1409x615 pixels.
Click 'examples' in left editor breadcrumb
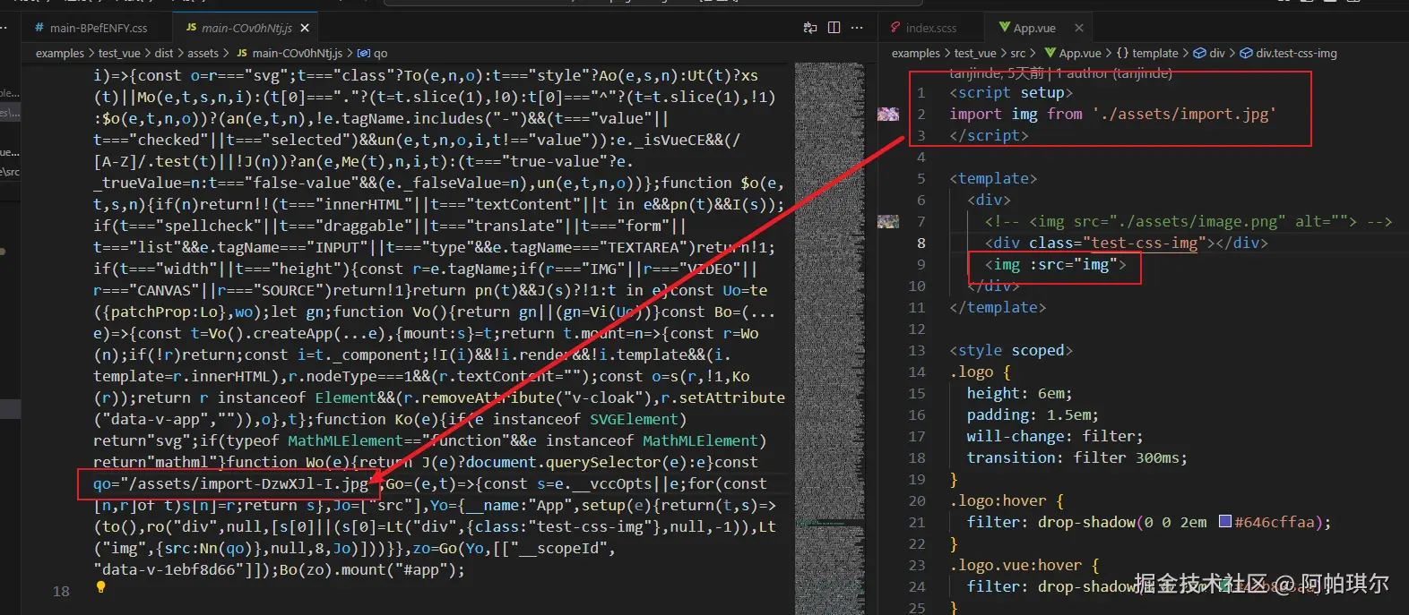[60, 53]
